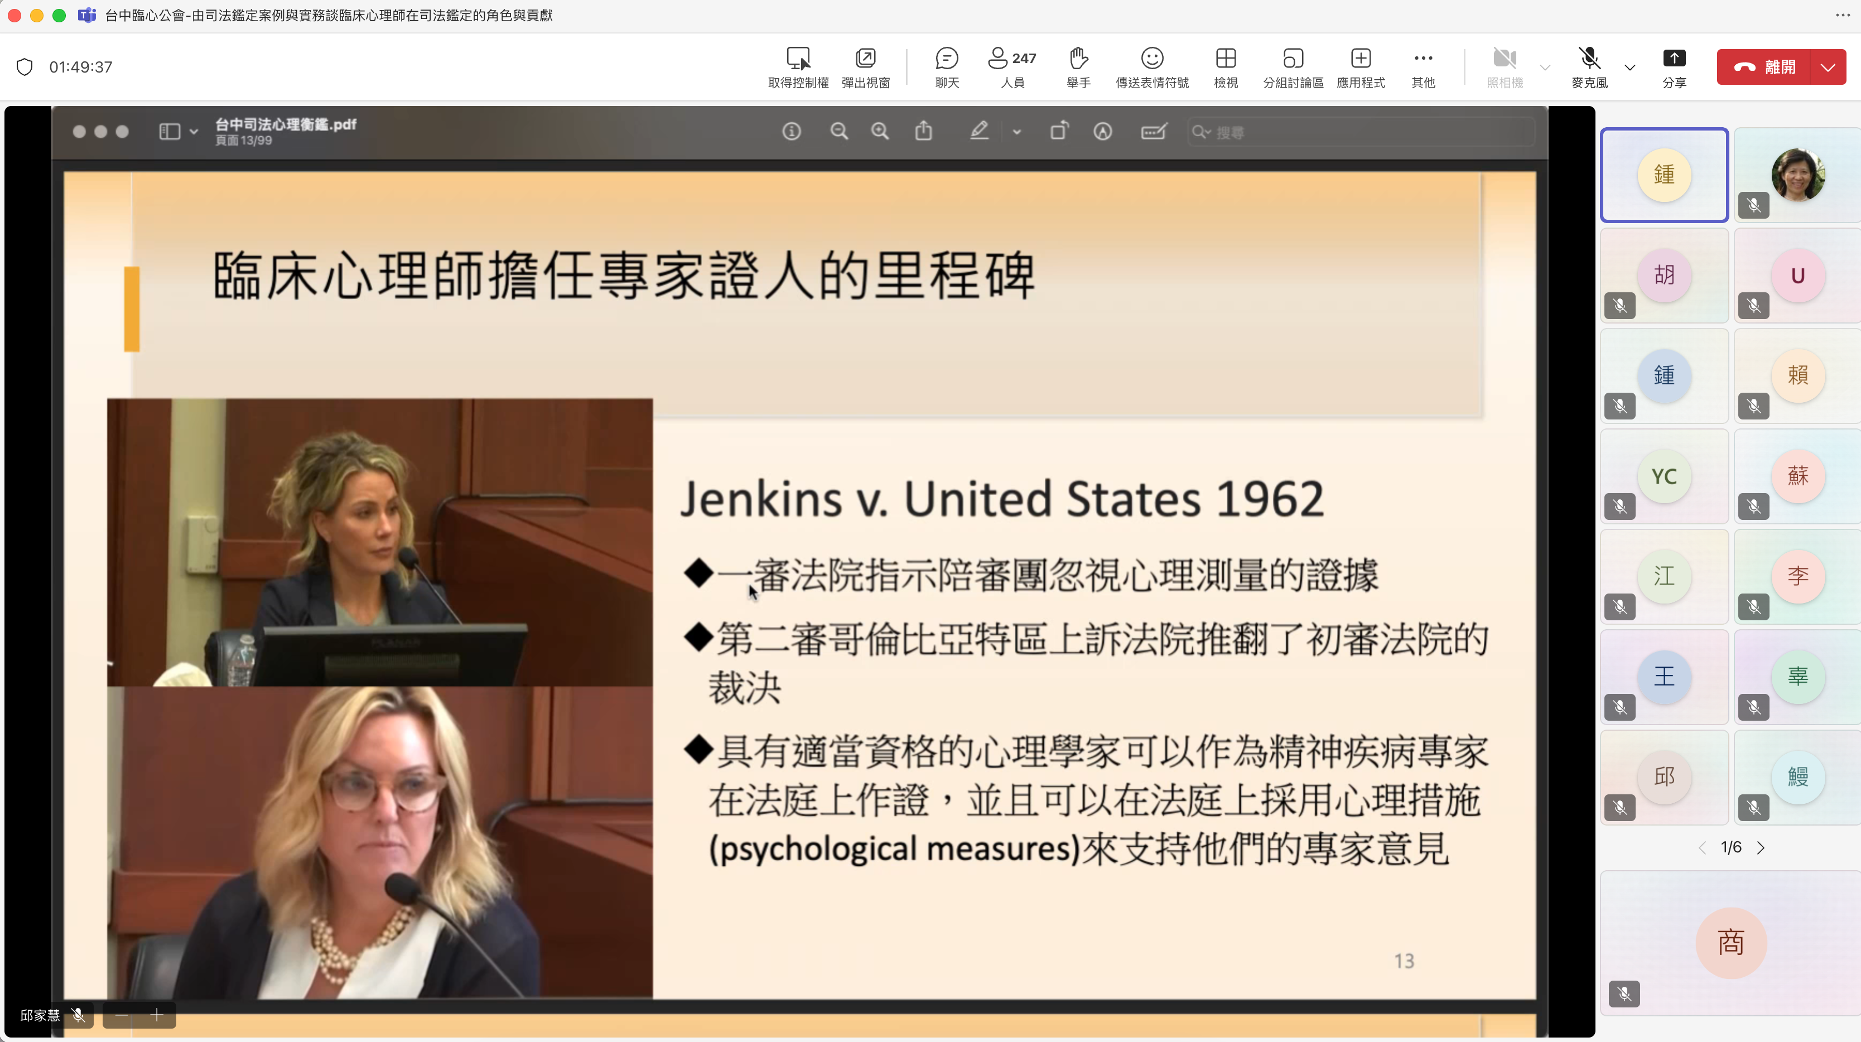This screenshot has height=1042, width=1861.
Task: Click the muted mic icon beside 邱家慧
Action: (79, 1015)
